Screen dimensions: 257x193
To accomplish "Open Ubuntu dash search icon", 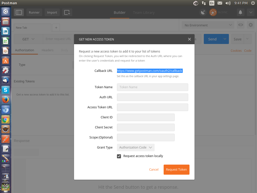I will [6, 12].
